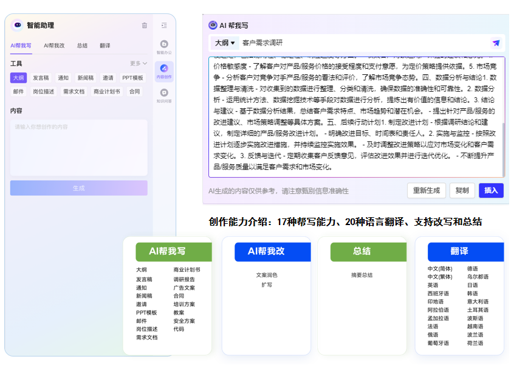The image size is (528, 365).
Task: Select the 发言稿 tool chip
Action: click(x=41, y=78)
